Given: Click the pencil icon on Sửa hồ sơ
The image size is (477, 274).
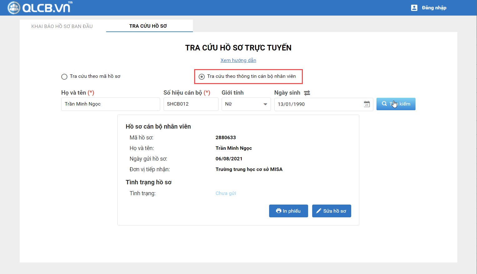Looking at the screenshot, I should coord(318,211).
